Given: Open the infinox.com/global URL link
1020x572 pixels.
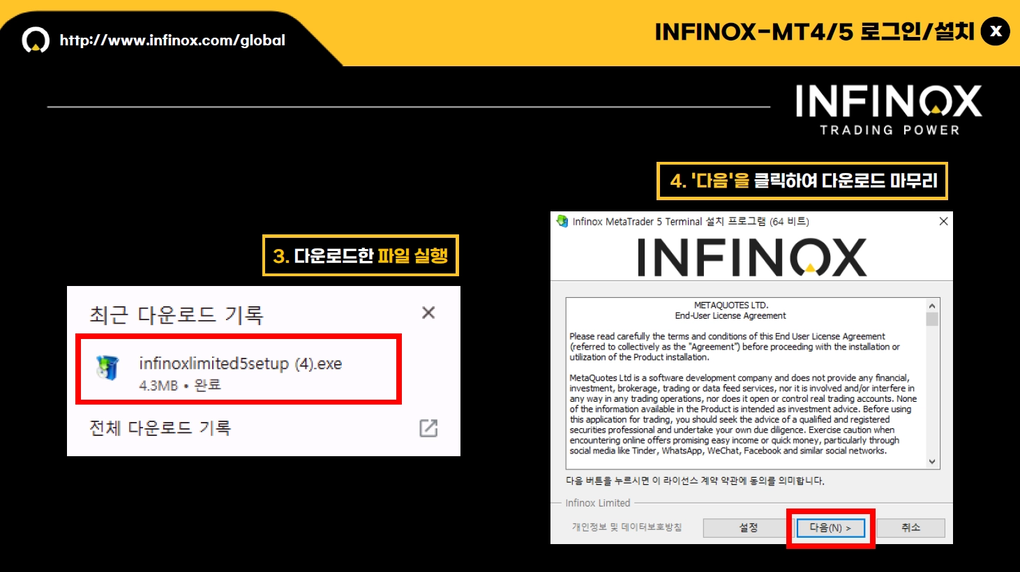Looking at the screenshot, I should (172, 40).
